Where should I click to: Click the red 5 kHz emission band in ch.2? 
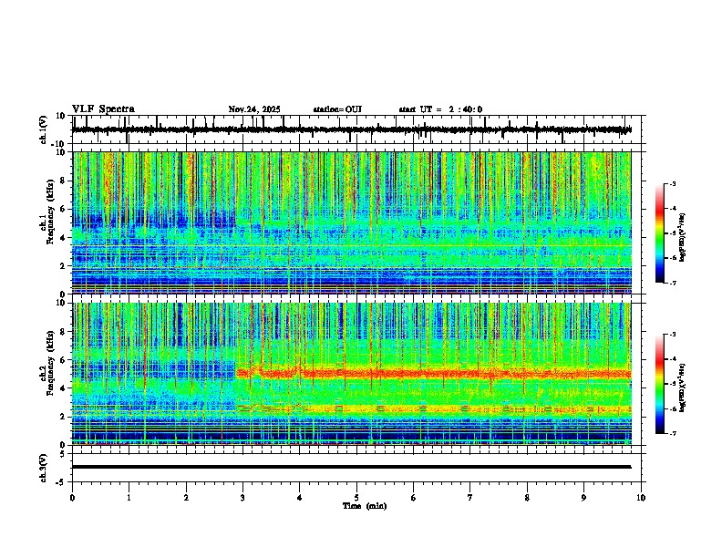click(433, 373)
